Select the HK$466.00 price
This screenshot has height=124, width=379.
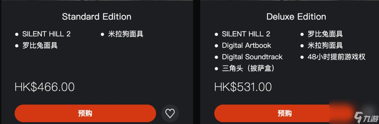coord(45,87)
